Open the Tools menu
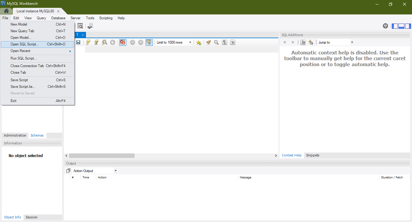Screen dimensions: 412x222 coord(90,18)
